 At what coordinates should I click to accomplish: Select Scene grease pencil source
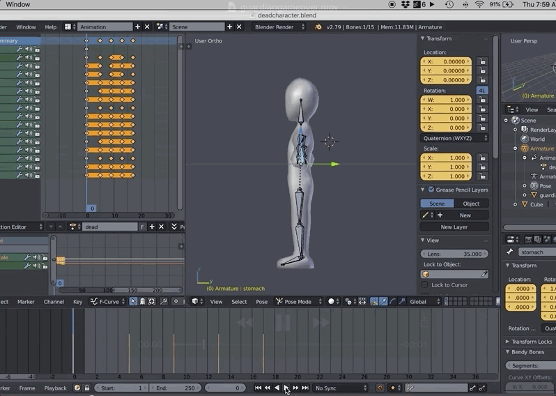437,204
